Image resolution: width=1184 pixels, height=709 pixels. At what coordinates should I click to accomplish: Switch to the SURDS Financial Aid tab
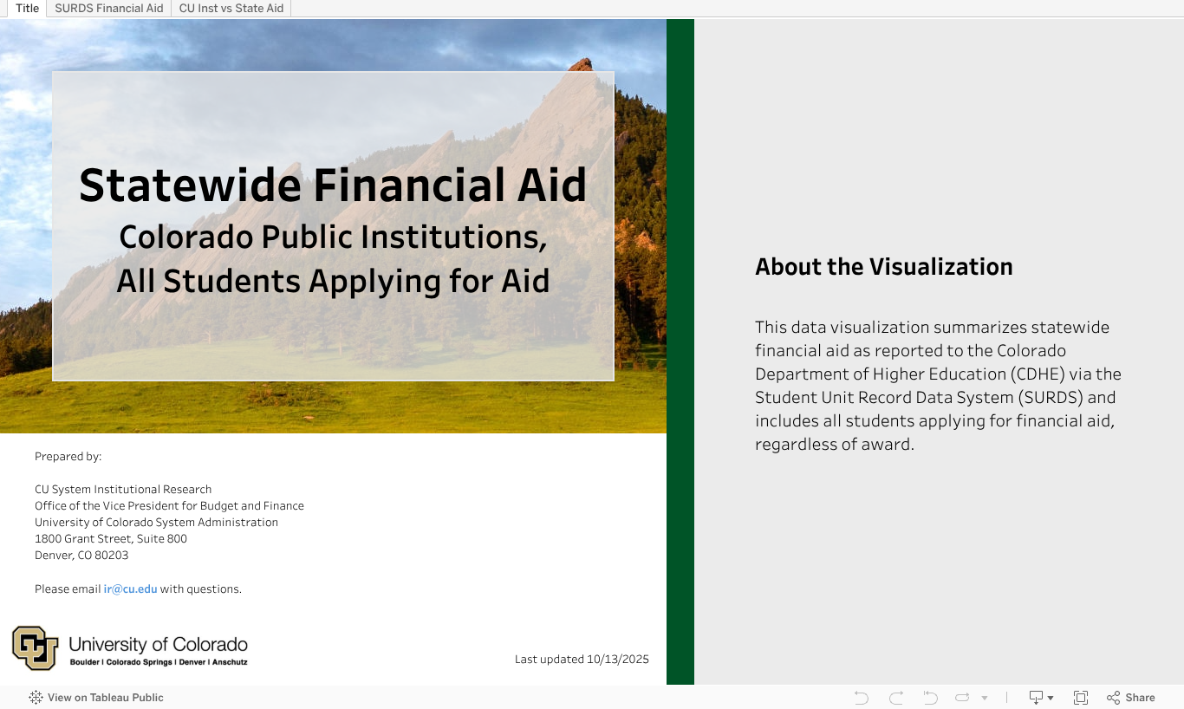coord(108,9)
